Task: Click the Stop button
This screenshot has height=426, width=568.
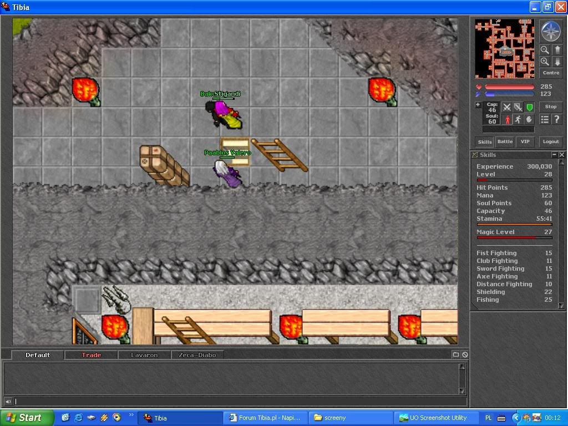Action: click(551, 107)
